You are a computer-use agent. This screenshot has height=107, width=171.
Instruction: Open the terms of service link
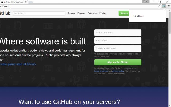[101, 71]
